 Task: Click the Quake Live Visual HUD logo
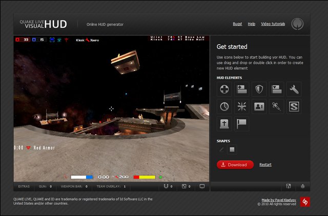[43, 24]
